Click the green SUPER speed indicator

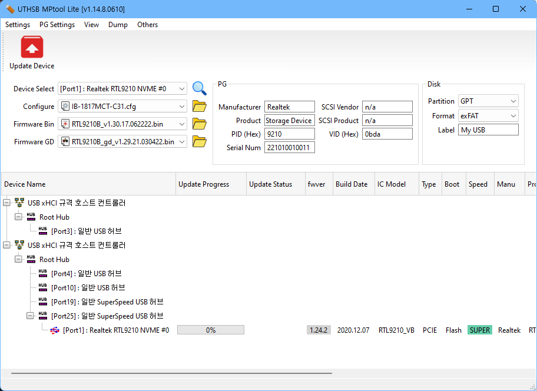pyautogui.click(x=479, y=330)
